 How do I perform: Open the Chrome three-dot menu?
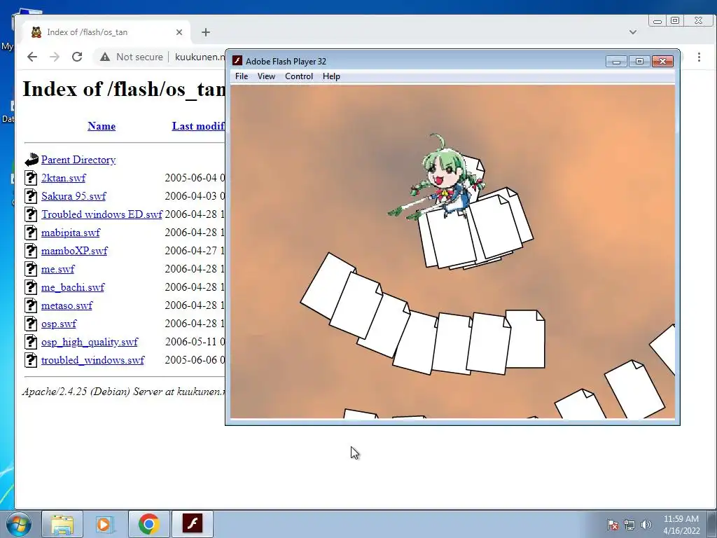699,57
